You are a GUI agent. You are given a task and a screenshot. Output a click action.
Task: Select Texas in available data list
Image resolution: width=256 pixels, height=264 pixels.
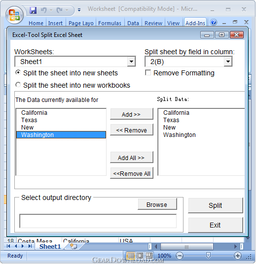61,120
